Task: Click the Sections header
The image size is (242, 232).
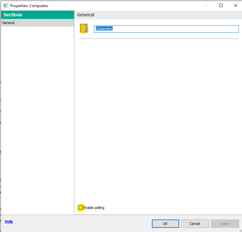Action: tap(38, 15)
